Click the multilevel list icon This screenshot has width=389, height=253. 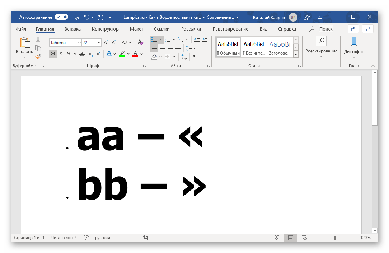click(181, 39)
